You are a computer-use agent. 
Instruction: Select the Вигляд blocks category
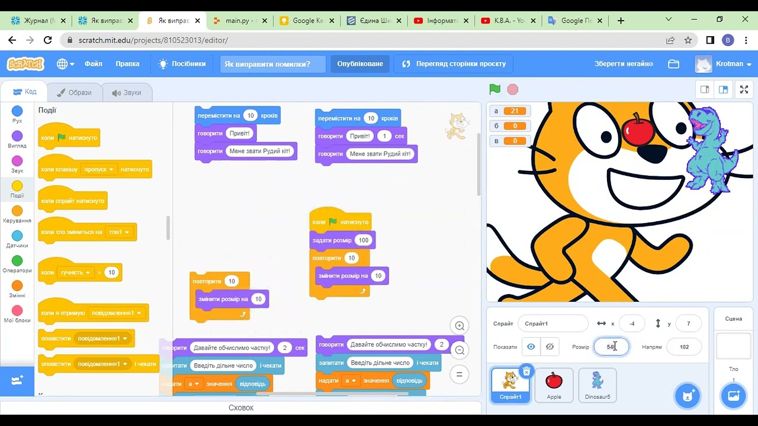tap(17, 140)
